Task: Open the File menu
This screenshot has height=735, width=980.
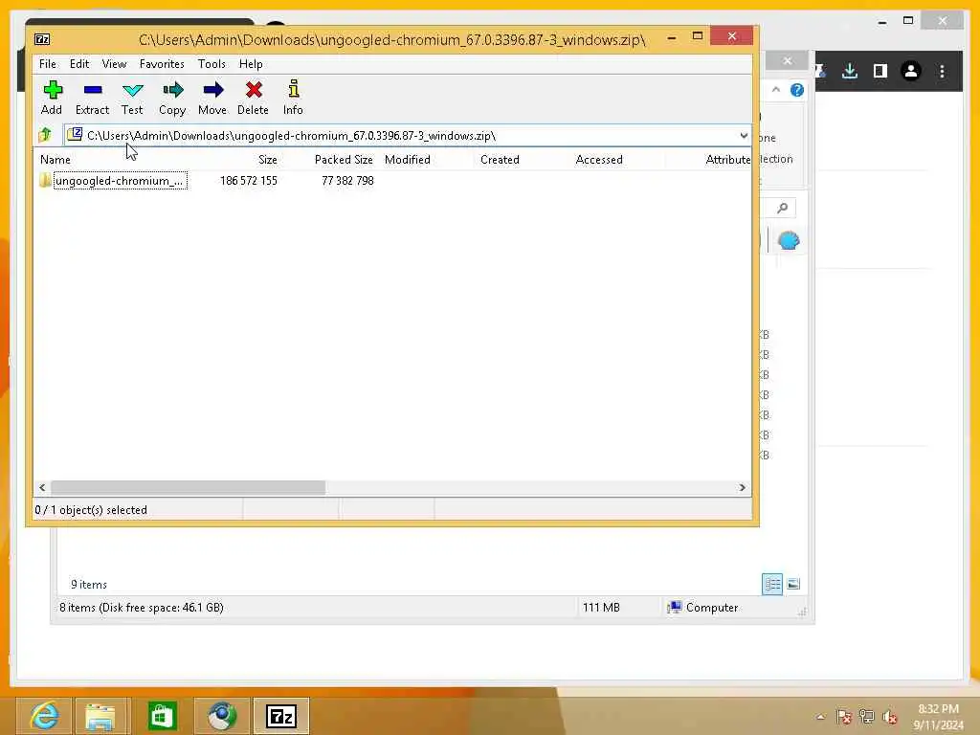Action: coord(48,64)
